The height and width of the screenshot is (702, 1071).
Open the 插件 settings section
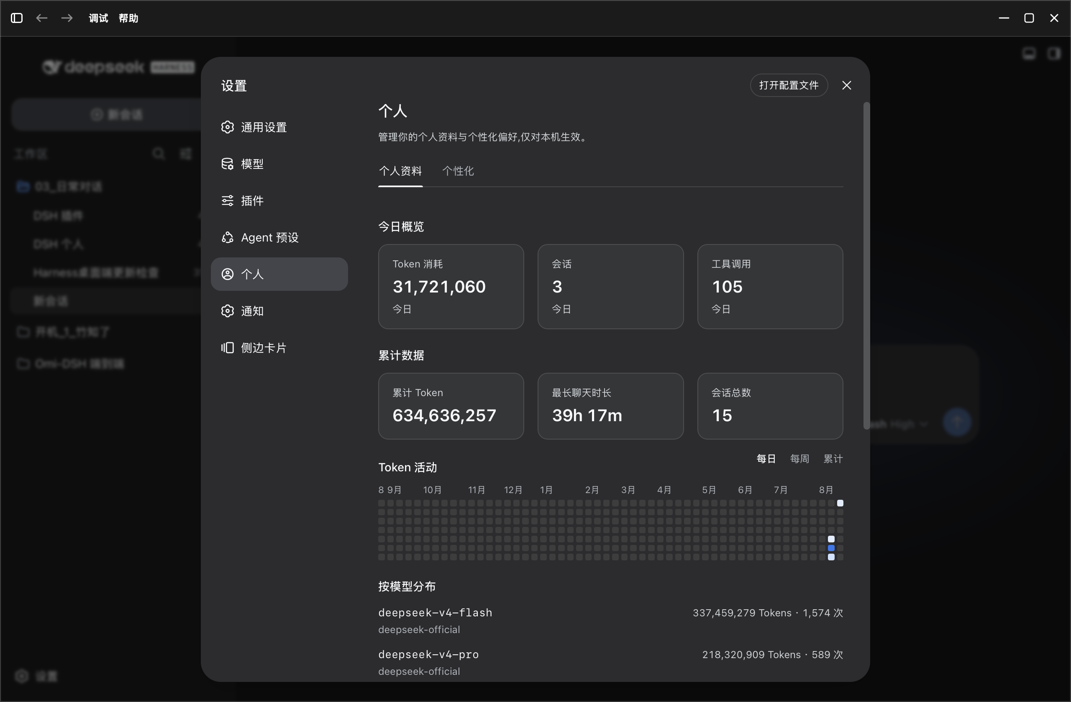[279, 201]
